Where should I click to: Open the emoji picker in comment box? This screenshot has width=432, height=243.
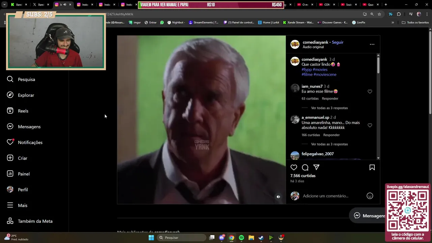point(370,196)
